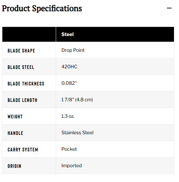The width and height of the screenshot is (179, 182).
Task: Click the Handle row label
Action: [15, 133]
